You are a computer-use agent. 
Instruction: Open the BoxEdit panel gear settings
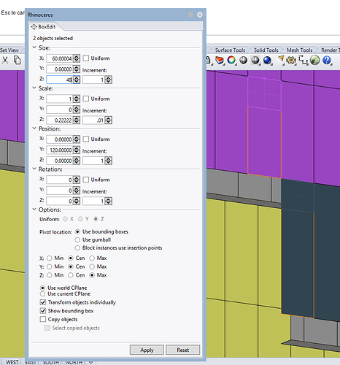(190, 15)
